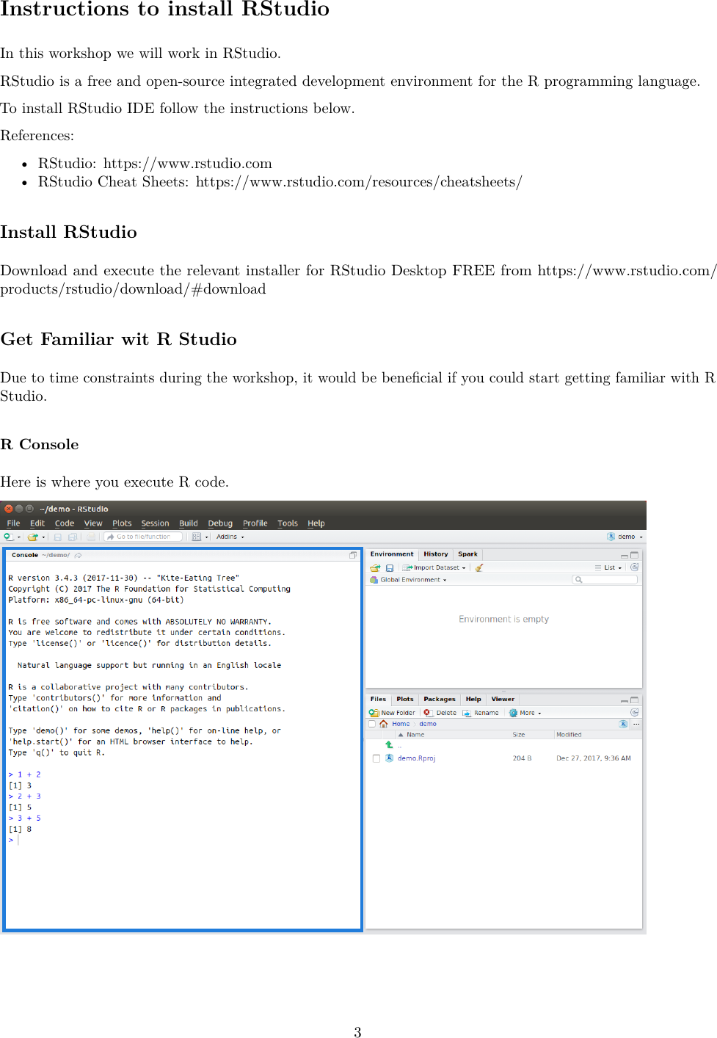
Task: Open the Addins dropdown
Action: pos(230,537)
